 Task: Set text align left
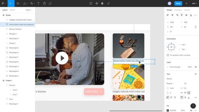point(168,97)
